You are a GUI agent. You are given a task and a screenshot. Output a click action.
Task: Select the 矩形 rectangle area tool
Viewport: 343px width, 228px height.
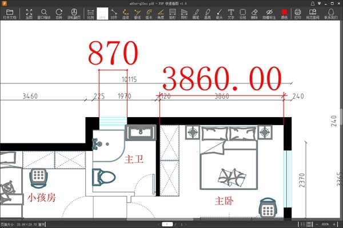173,14
